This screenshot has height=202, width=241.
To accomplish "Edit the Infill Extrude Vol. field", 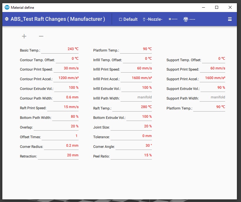I will (x=137, y=88).
